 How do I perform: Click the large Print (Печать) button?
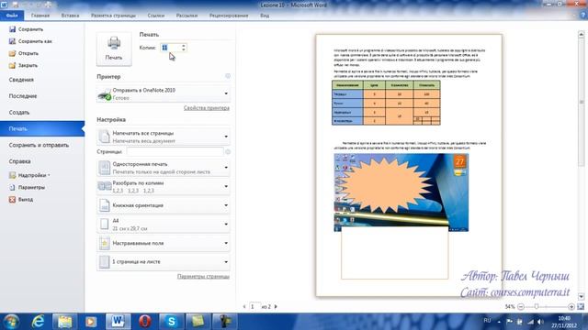pos(114,49)
